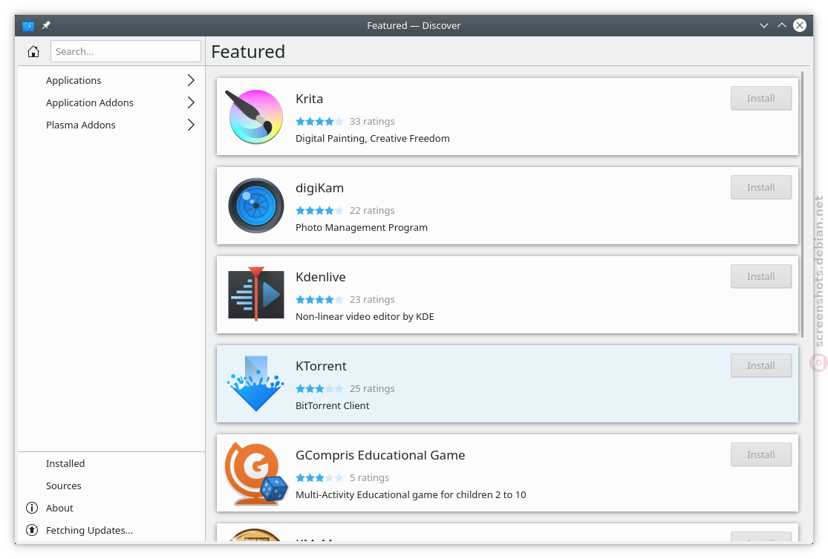Image resolution: width=828 pixels, height=559 pixels.
Task: Open the GCompris globe and dice icon
Action: (x=256, y=474)
